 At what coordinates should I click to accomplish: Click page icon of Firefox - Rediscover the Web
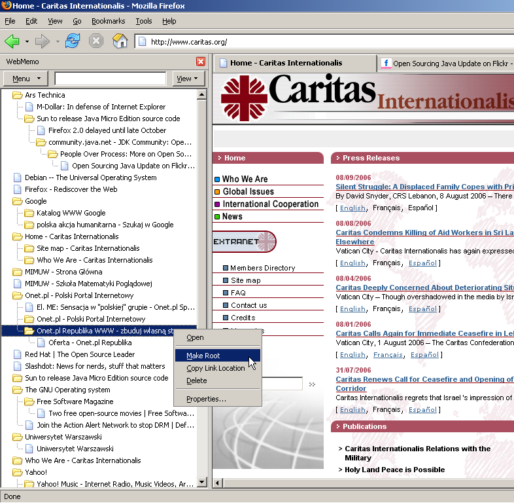click(x=18, y=189)
